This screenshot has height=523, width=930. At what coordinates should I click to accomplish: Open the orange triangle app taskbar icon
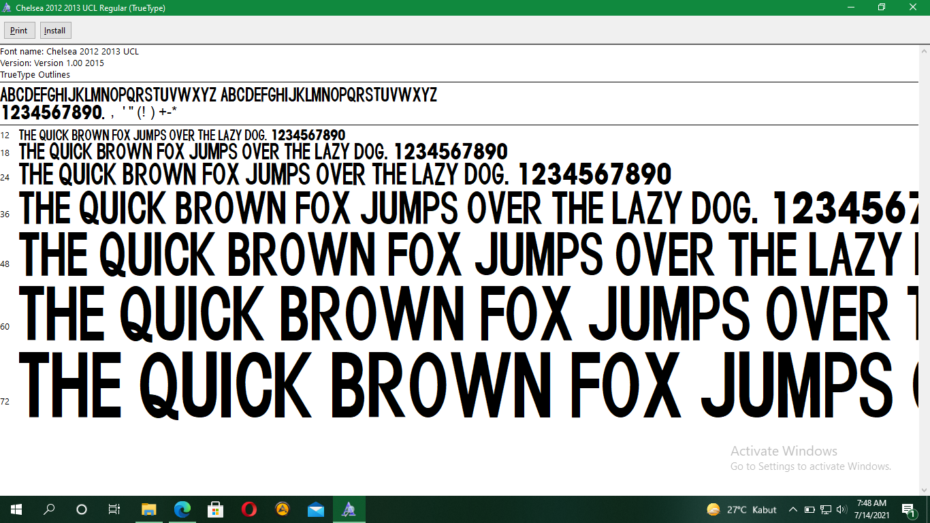(x=282, y=509)
